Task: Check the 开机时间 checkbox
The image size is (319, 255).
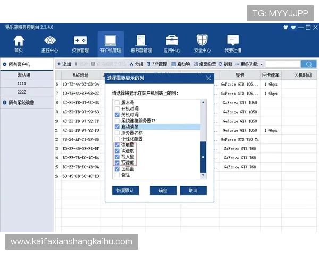Action: 117,108
